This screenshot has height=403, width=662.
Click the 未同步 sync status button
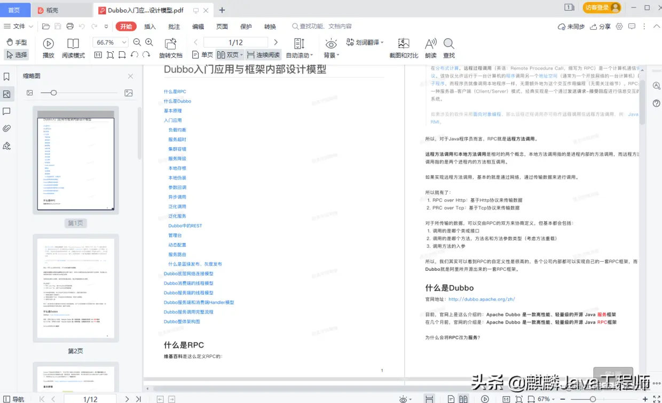click(x=571, y=26)
